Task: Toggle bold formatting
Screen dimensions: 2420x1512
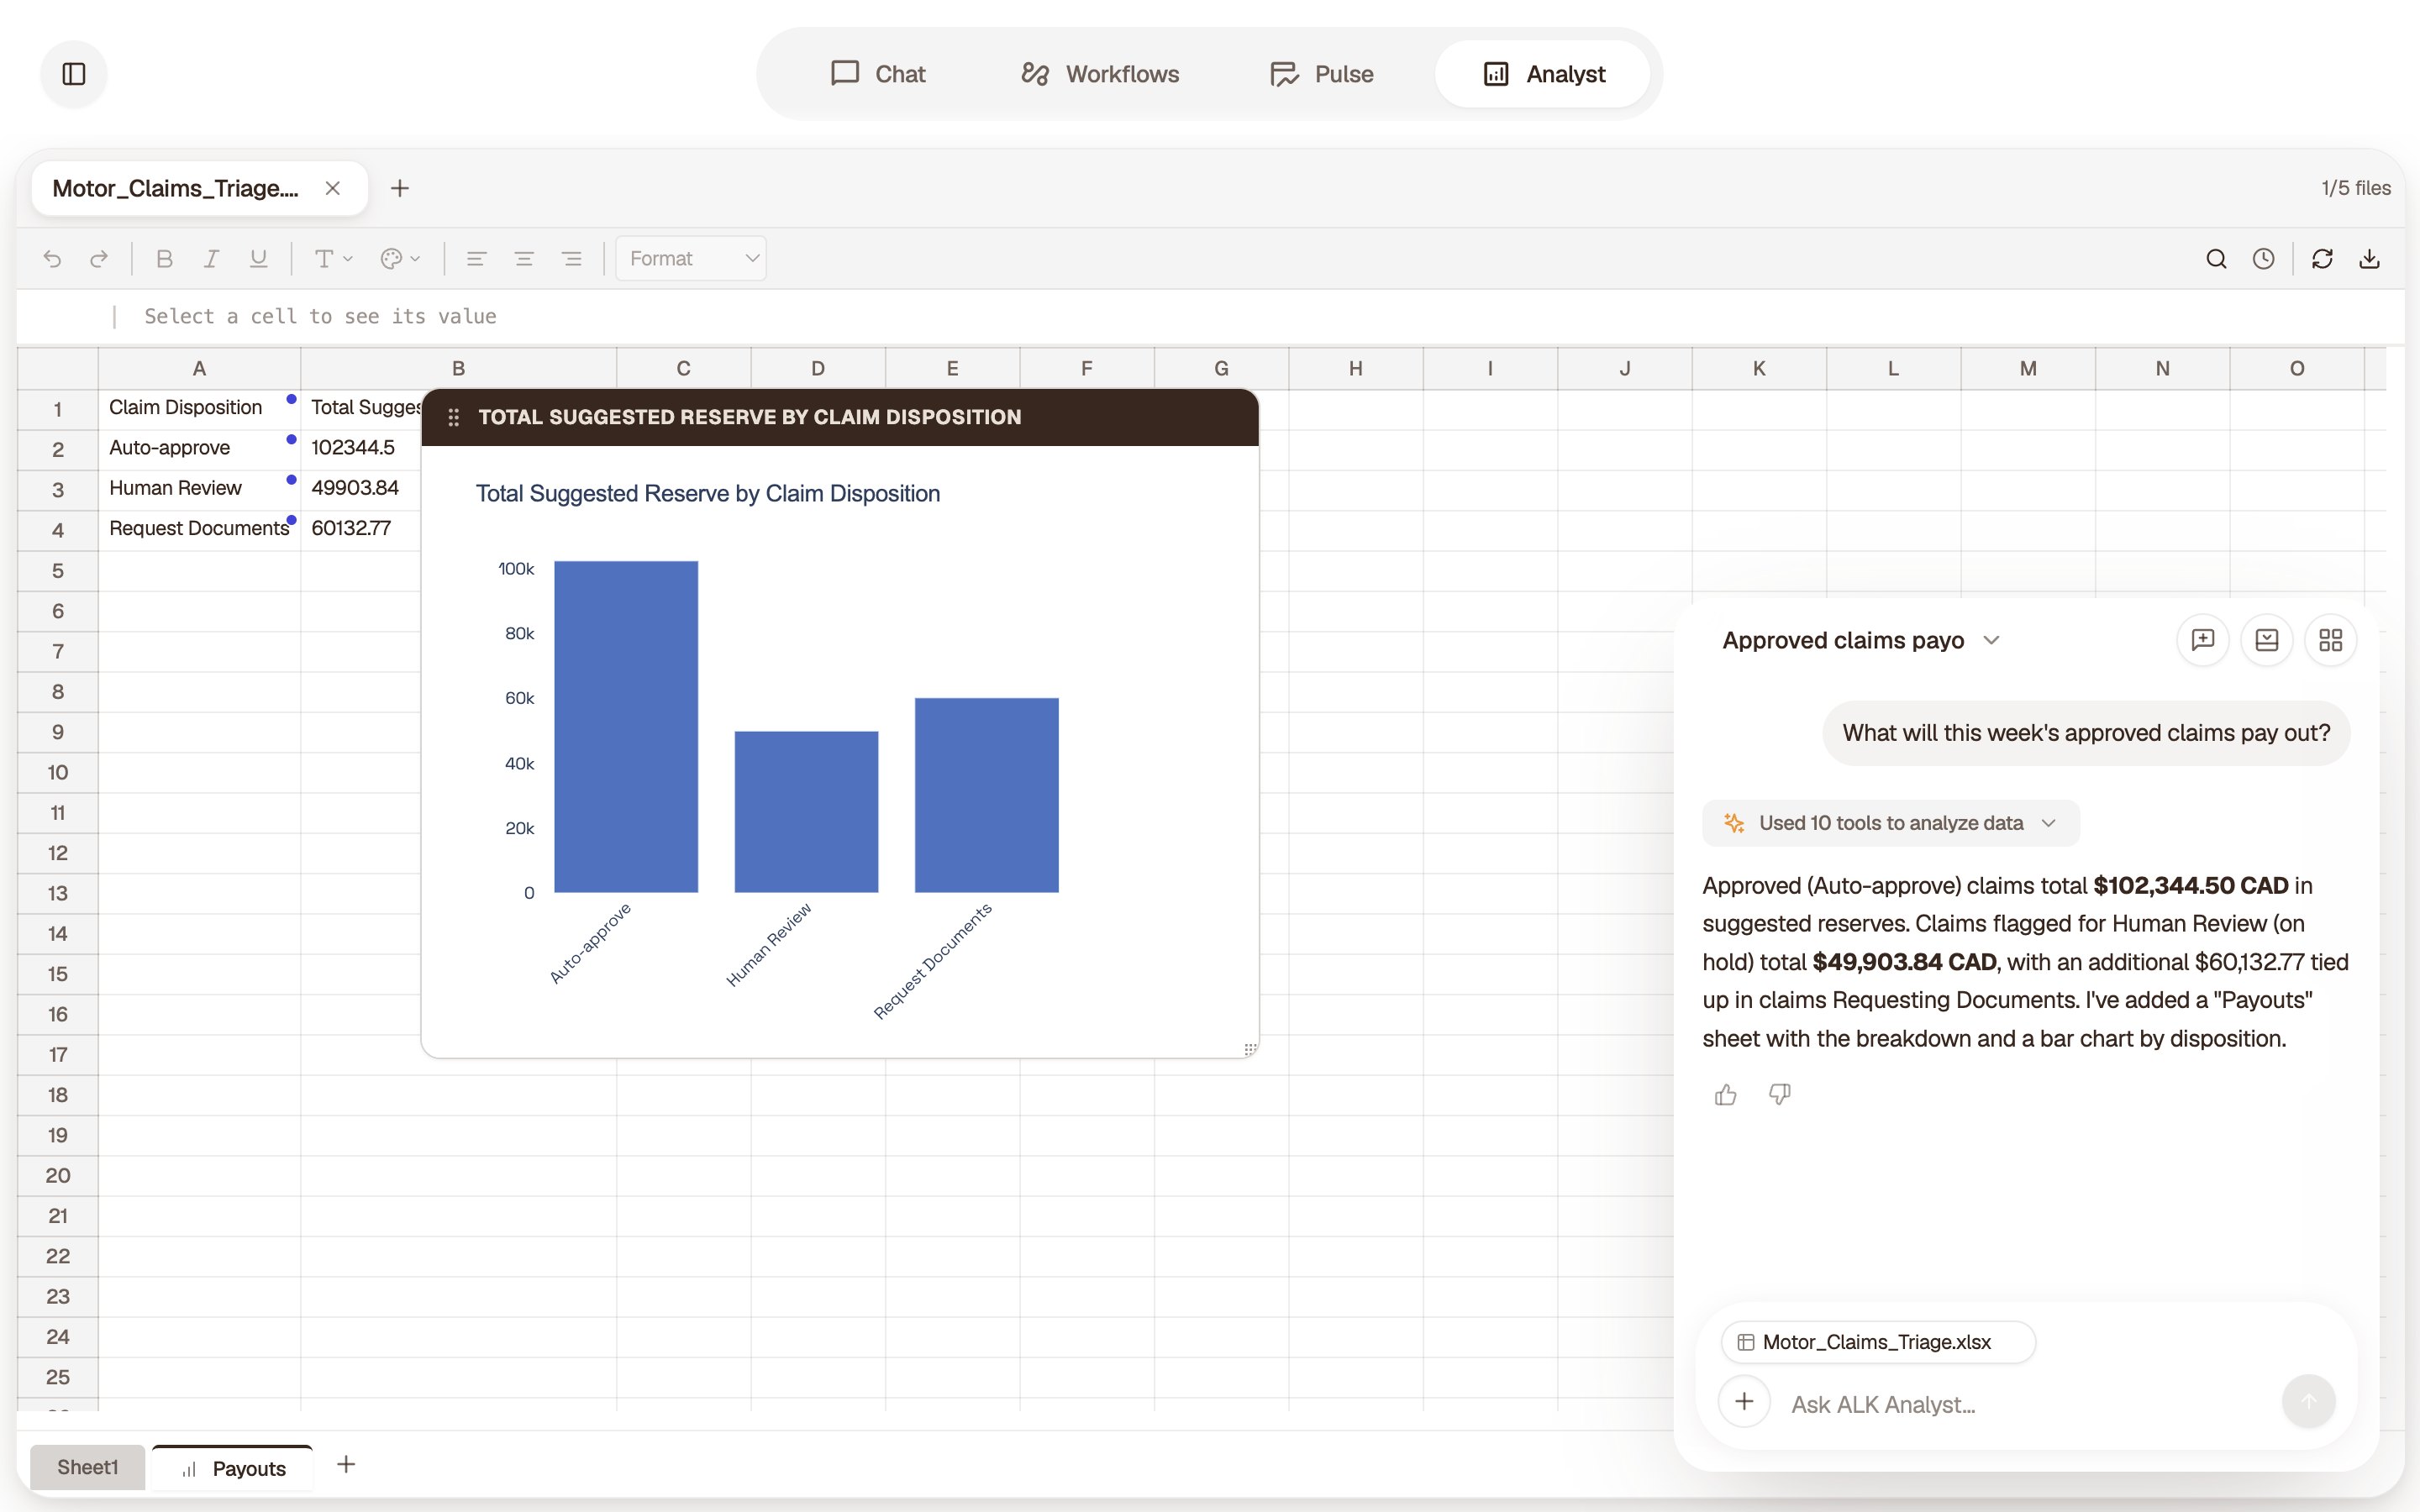Action: click(x=165, y=259)
